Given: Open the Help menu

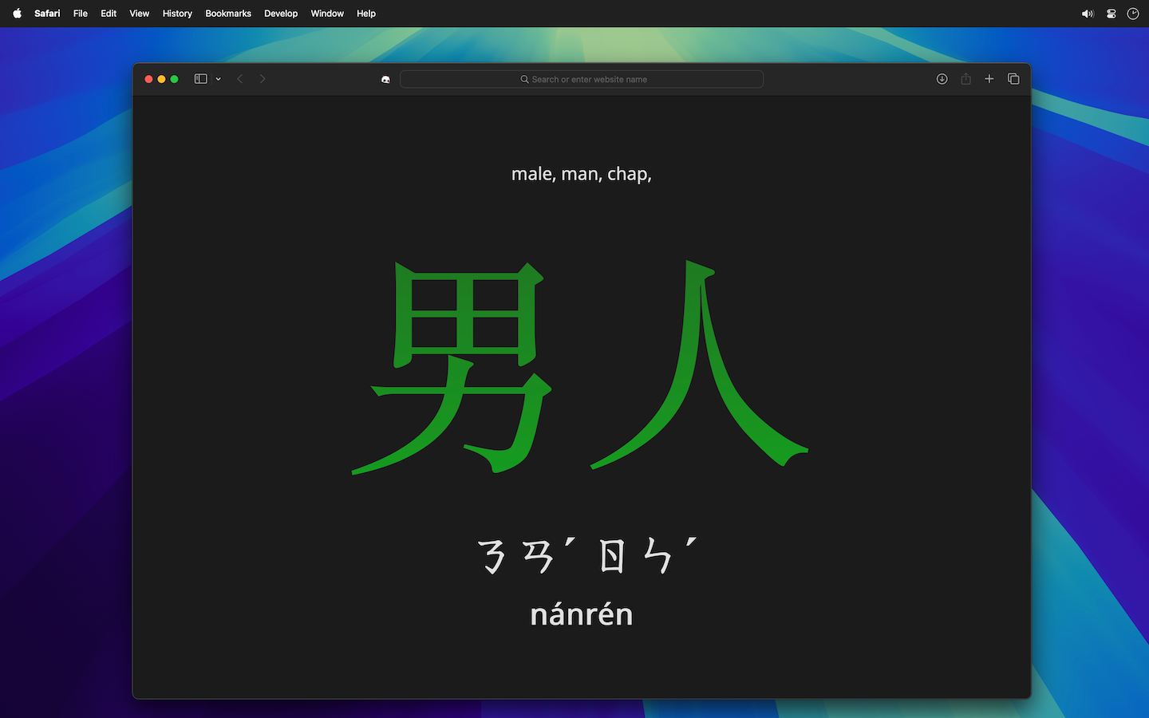Looking at the screenshot, I should (366, 14).
